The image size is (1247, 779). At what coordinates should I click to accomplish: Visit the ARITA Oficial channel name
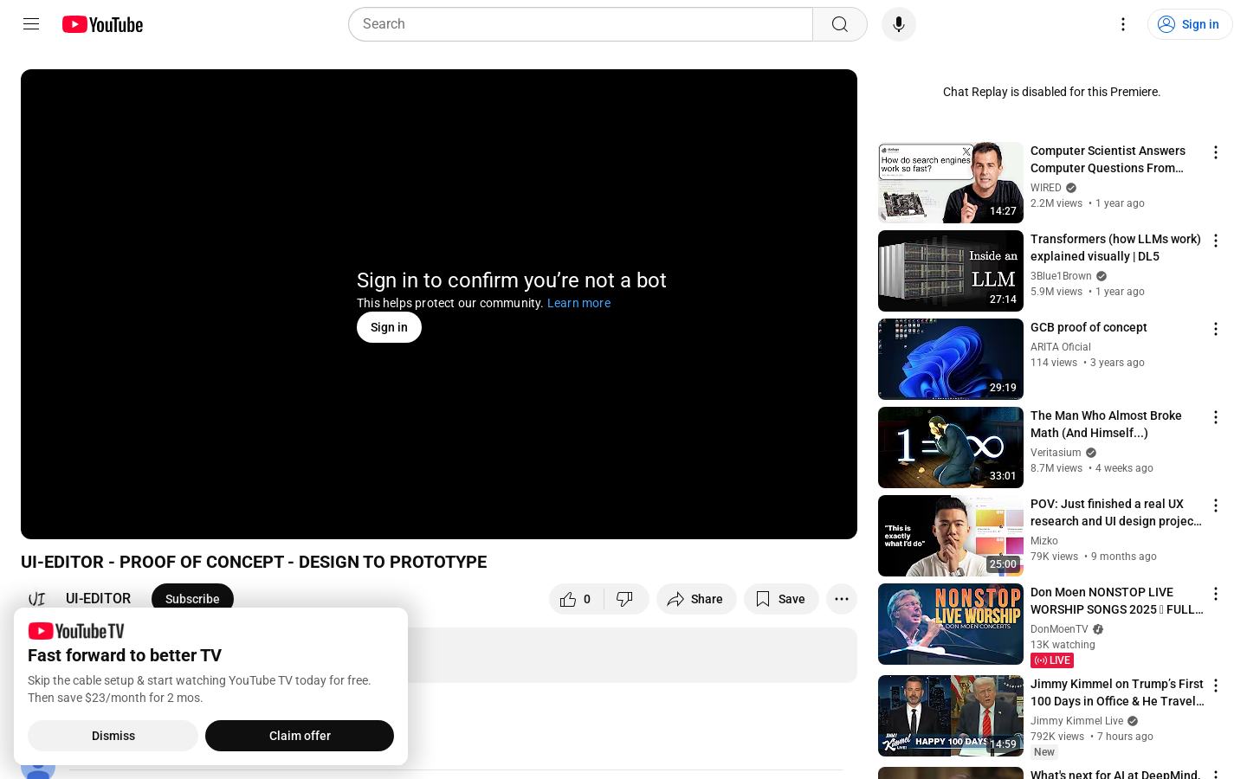point(1061,347)
